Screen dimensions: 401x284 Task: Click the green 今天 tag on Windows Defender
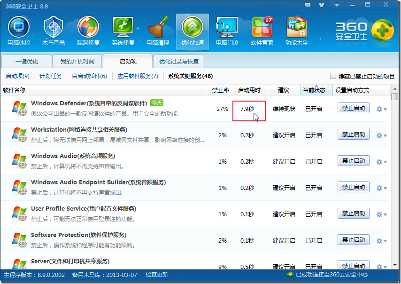pyautogui.click(x=157, y=103)
